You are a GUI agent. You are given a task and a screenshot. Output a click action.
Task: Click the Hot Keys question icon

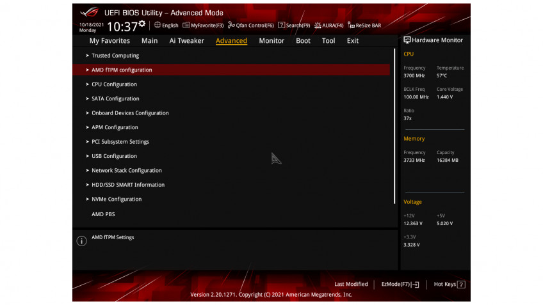coord(461,285)
